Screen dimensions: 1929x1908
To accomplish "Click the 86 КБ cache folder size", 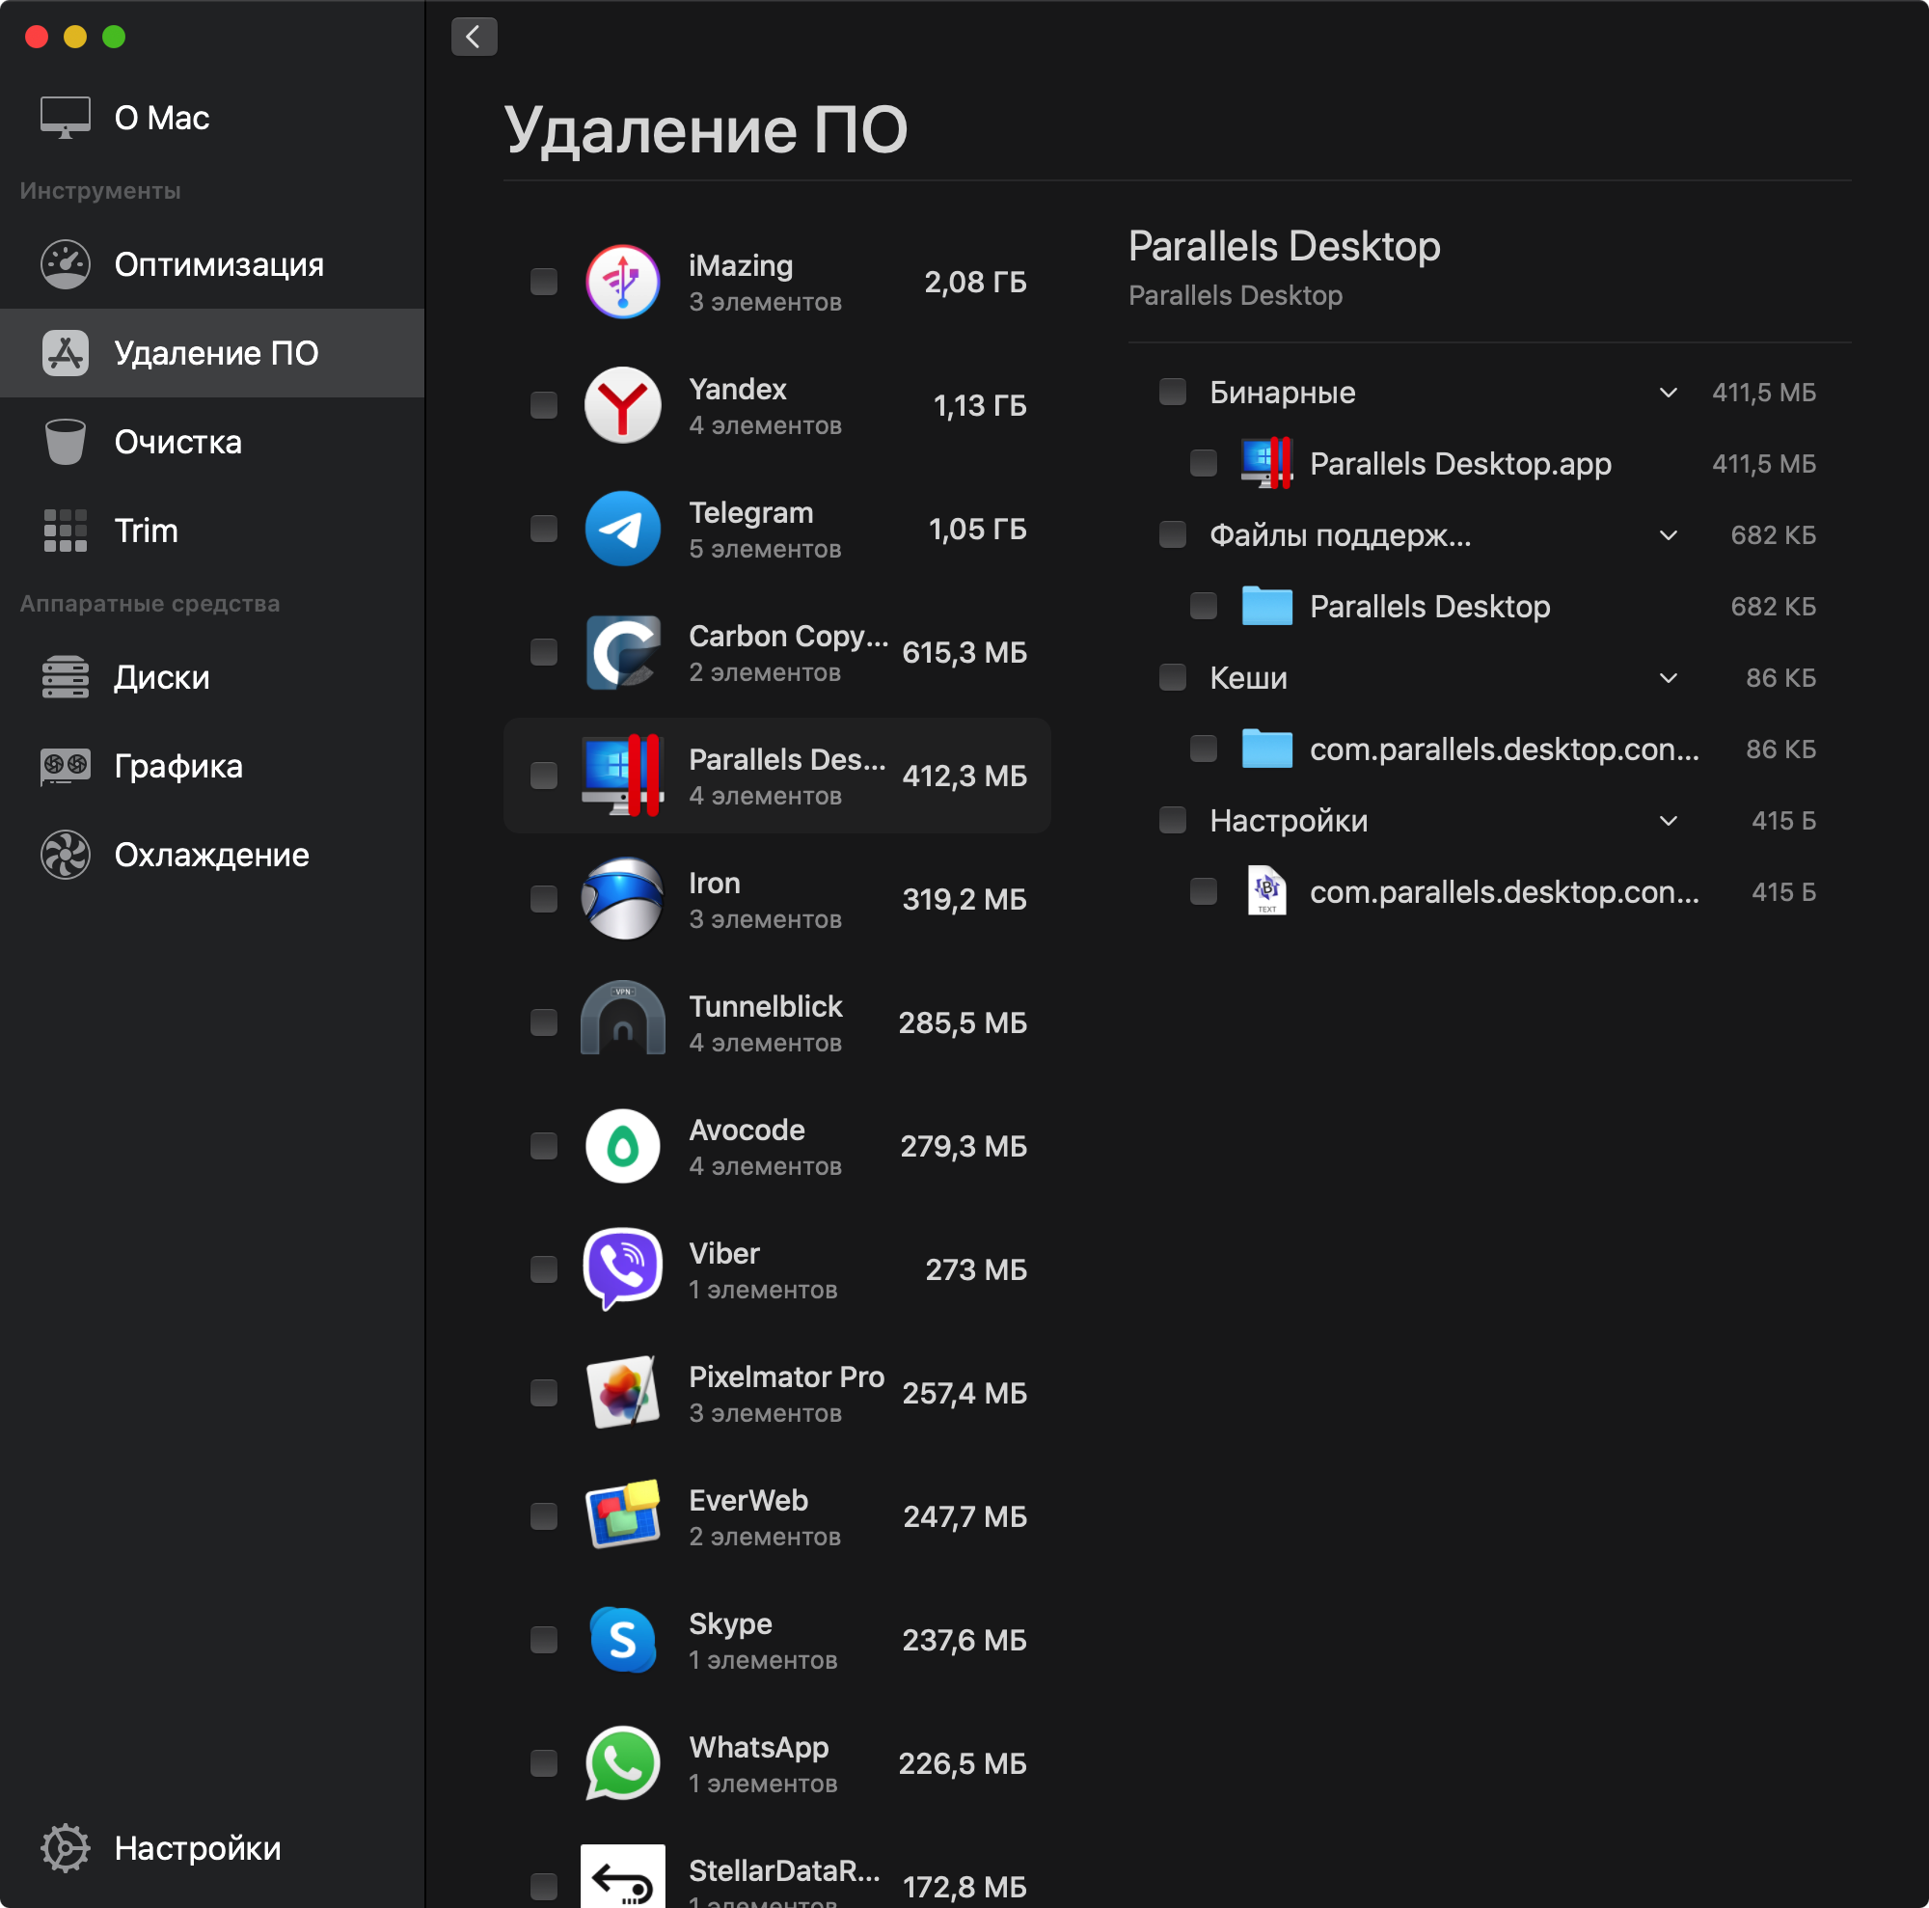I will [x=1780, y=749].
